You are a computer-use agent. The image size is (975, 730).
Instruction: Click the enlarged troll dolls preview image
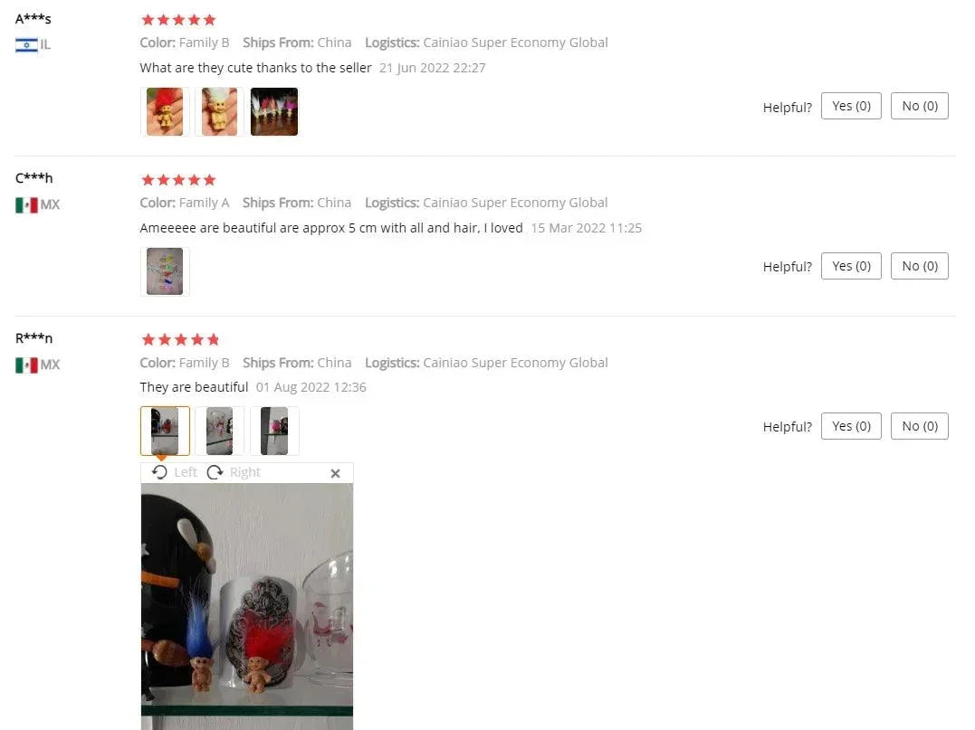click(x=247, y=606)
